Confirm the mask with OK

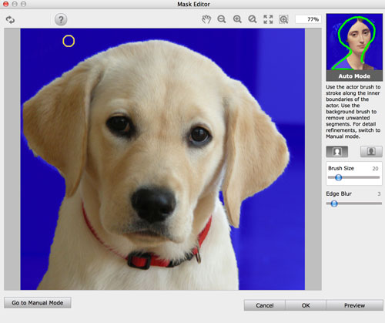click(306, 305)
